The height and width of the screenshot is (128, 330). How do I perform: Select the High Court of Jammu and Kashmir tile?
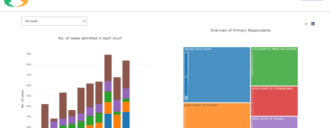(x=274, y=66)
